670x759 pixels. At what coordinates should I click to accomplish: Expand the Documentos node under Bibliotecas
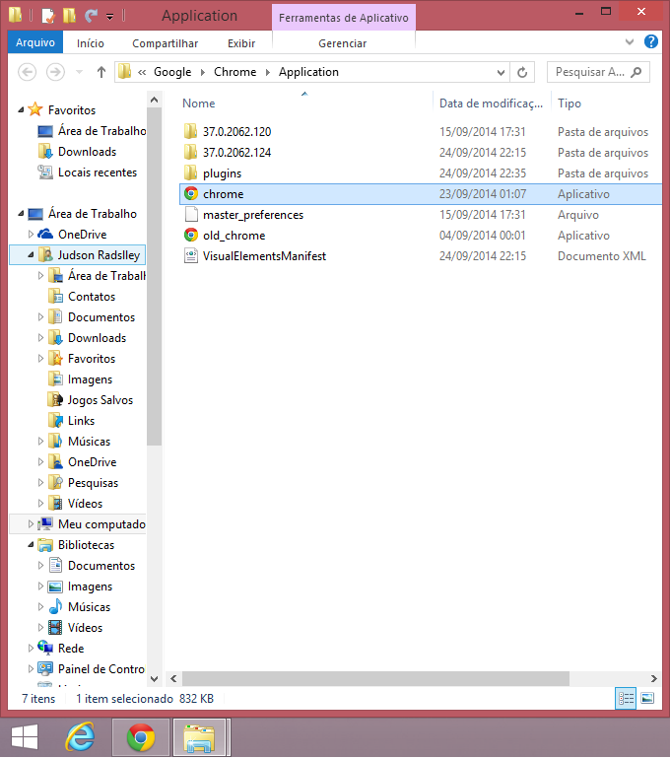tap(41, 566)
